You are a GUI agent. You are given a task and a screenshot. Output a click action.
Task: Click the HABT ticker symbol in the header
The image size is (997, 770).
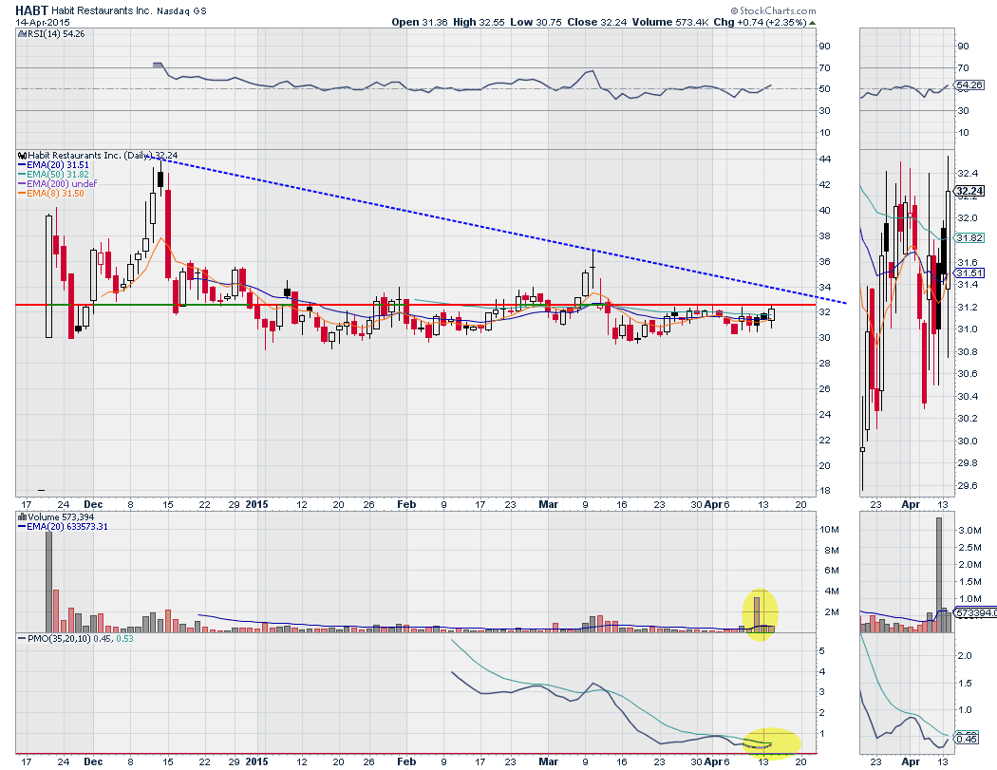point(31,10)
